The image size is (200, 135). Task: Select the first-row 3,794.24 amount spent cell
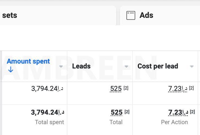47,88
